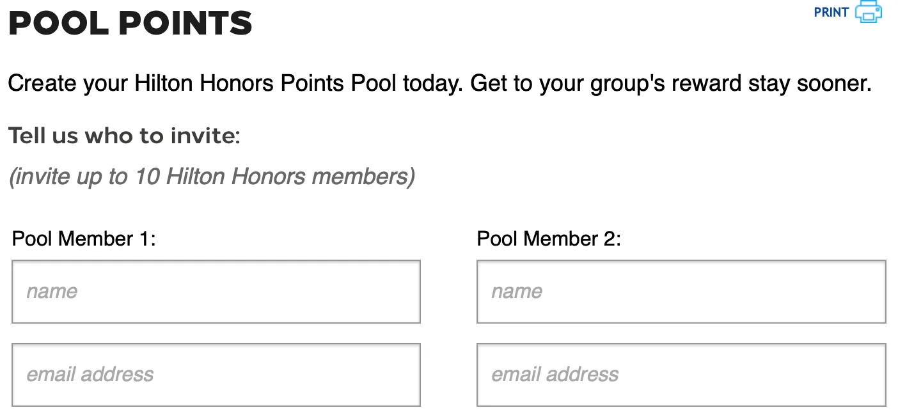Click the "Pool Member 1:" label
898x417 pixels.
tap(84, 239)
